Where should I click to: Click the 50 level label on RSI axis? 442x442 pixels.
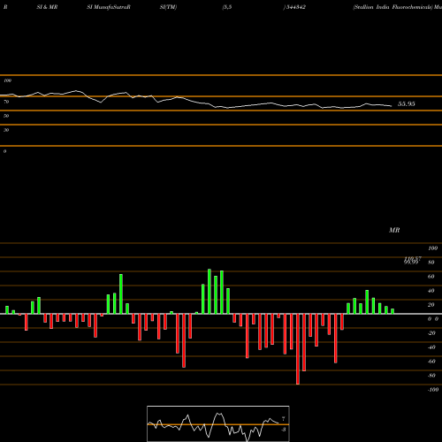point(6,116)
